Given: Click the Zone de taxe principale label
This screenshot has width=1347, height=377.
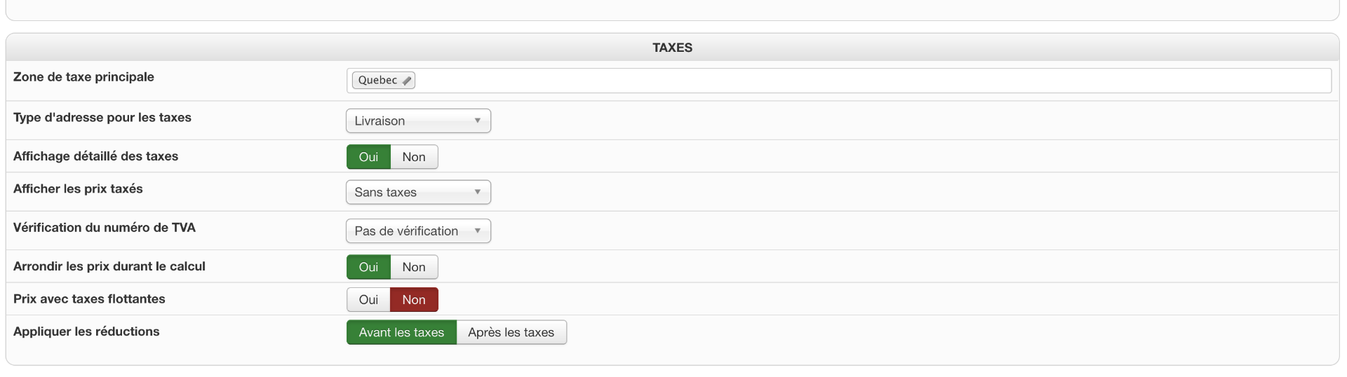Looking at the screenshot, I should (x=83, y=77).
